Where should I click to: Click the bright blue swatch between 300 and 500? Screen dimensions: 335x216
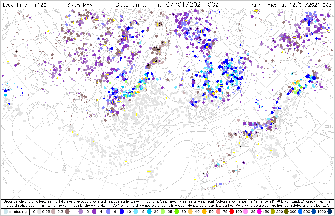(300, 212)
